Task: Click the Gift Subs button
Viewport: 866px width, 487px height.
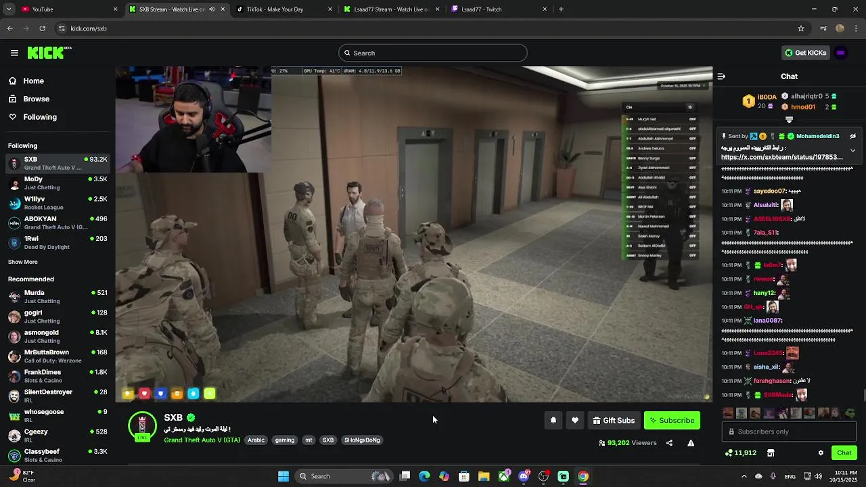Action: point(614,420)
